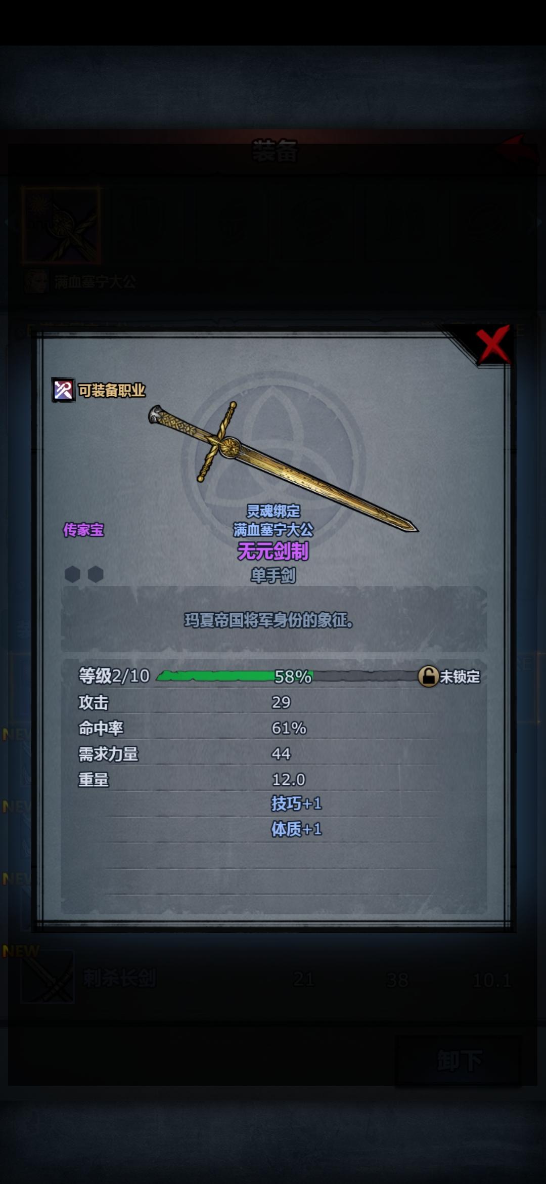Click the 卸下 unequip button
546x1184 pixels.
coord(458,1060)
